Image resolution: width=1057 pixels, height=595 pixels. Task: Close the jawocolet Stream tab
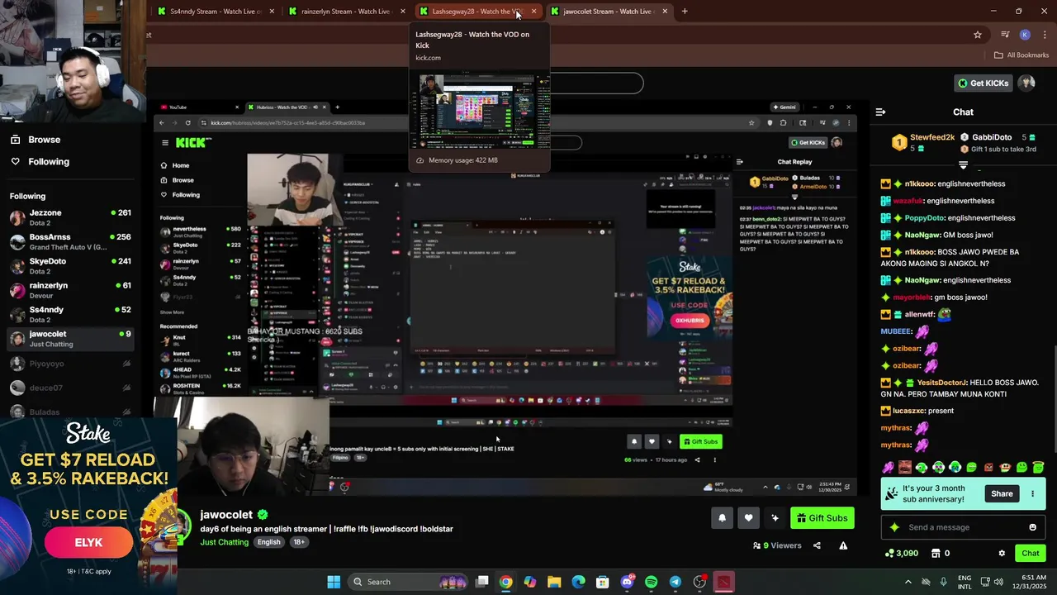pyautogui.click(x=665, y=12)
